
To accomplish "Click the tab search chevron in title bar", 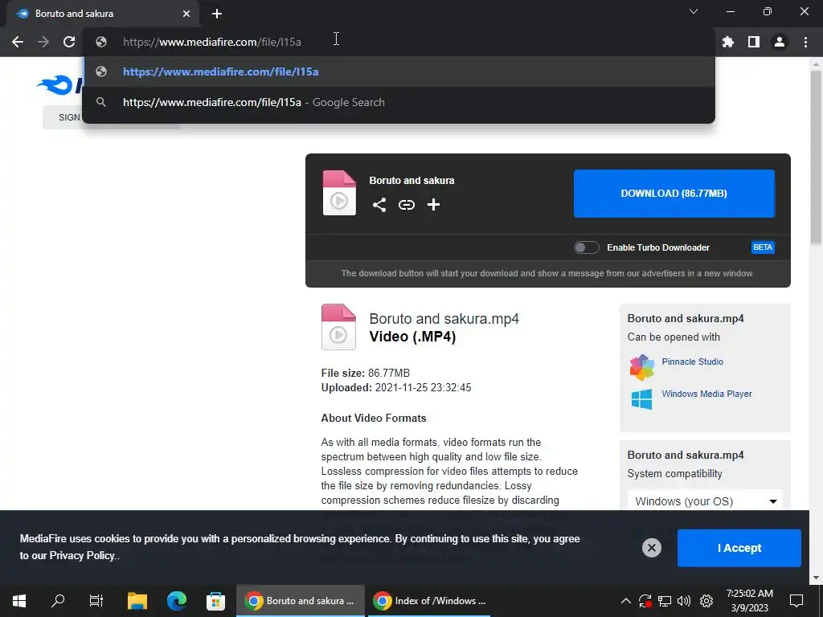I will pyautogui.click(x=694, y=11).
